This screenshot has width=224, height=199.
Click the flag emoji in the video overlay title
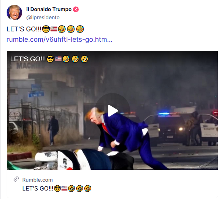[x=58, y=59]
